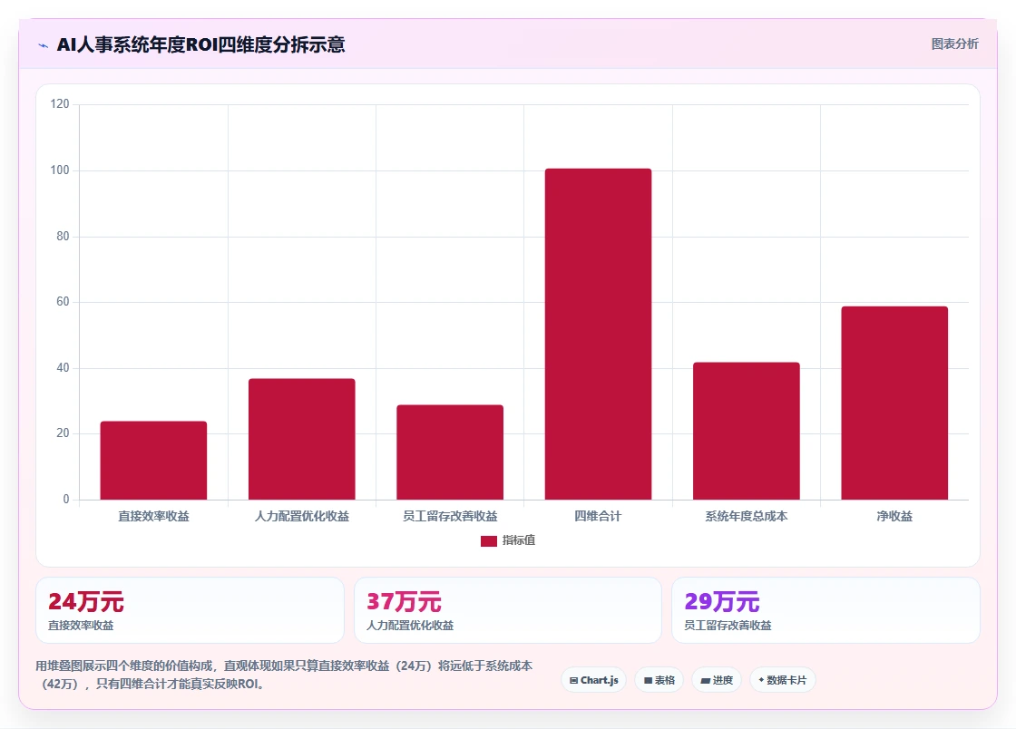Click the 24万元 direct efficiency card
This screenshot has width=1016, height=729.
point(190,610)
